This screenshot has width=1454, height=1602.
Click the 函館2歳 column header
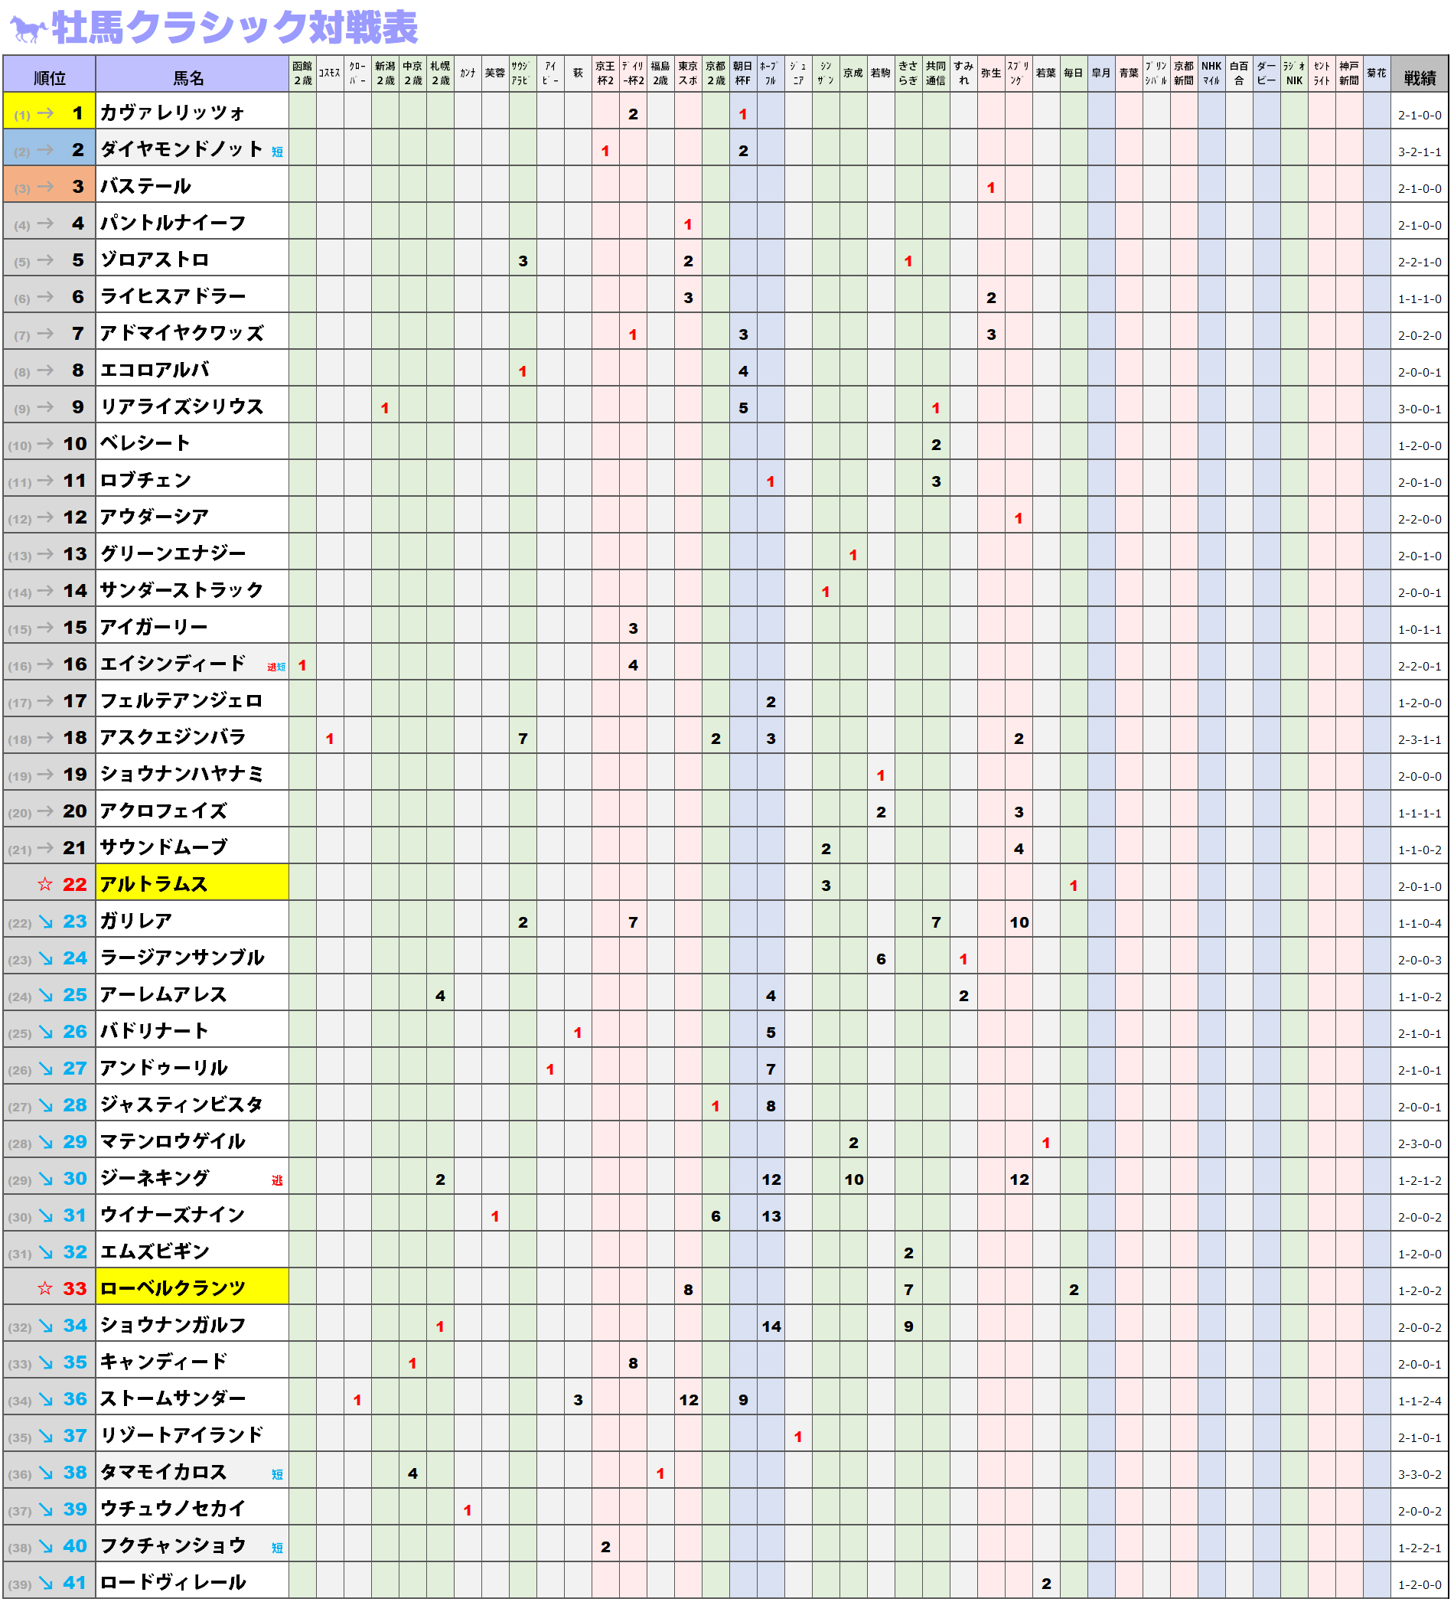click(303, 74)
